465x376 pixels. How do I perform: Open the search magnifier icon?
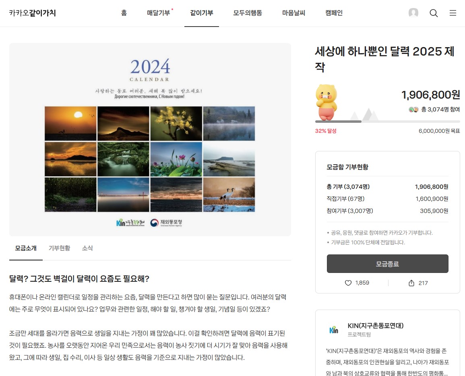click(434, 13)
